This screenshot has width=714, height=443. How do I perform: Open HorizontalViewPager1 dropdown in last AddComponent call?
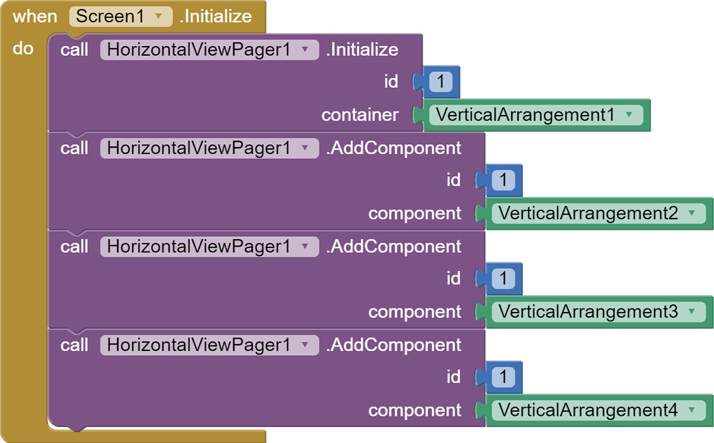click(x=305, y=345)
